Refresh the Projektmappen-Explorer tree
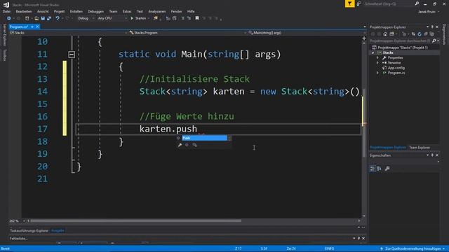 [420, 34]
